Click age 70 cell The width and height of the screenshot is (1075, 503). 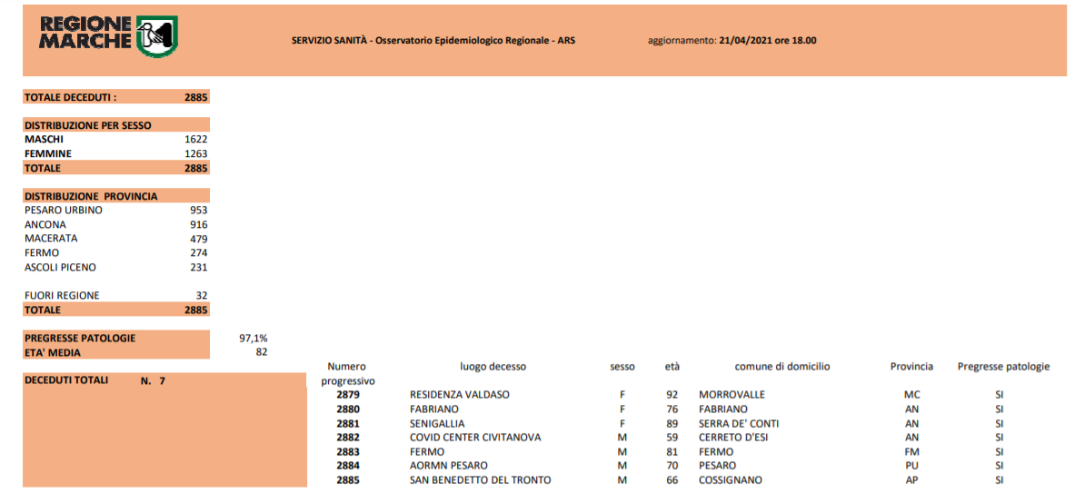point(672,465)
